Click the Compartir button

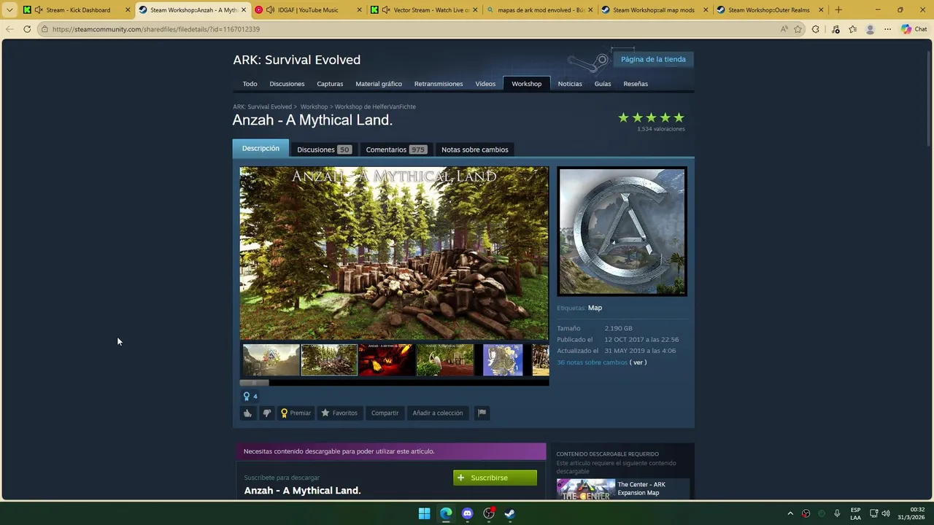tap(385, 413)
